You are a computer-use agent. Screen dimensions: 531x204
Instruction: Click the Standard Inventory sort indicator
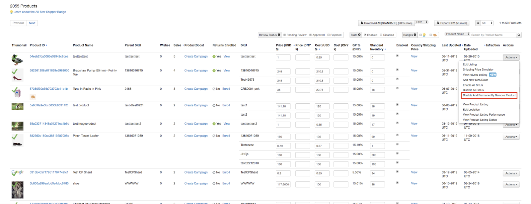[385, 50]
